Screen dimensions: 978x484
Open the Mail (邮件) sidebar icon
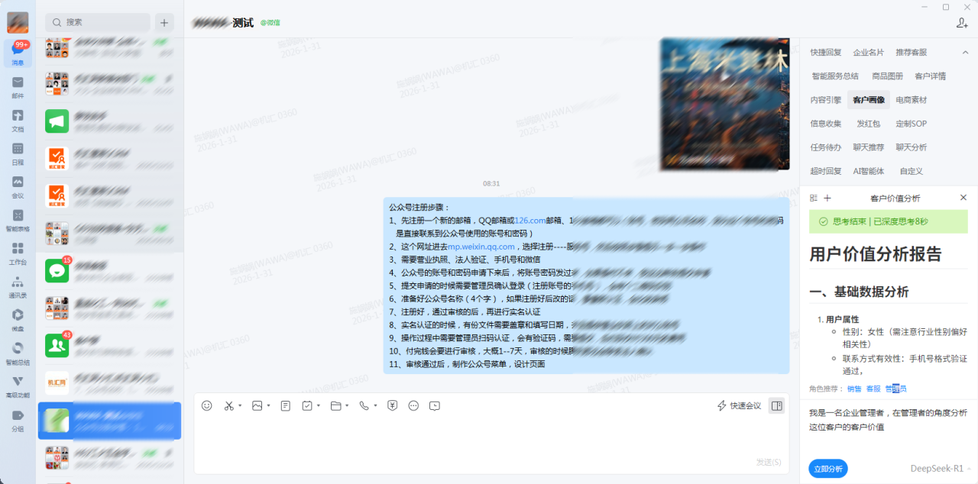17,82
